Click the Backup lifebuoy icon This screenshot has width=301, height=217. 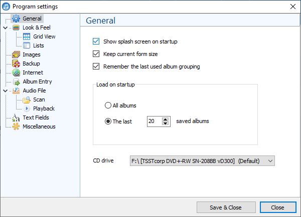16,63
